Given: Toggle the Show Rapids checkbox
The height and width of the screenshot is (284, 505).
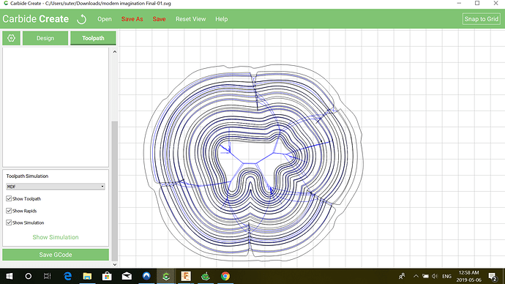Looking at the screenshot, I should [9, 211].
